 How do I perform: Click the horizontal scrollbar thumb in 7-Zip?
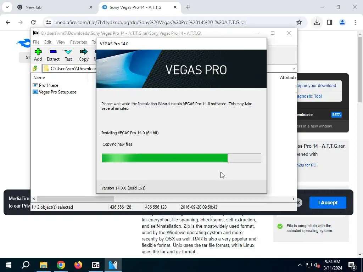coord(76,199)
